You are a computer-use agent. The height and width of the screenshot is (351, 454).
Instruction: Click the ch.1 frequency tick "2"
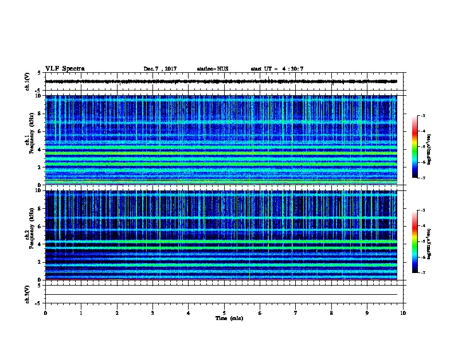(40, 167)
